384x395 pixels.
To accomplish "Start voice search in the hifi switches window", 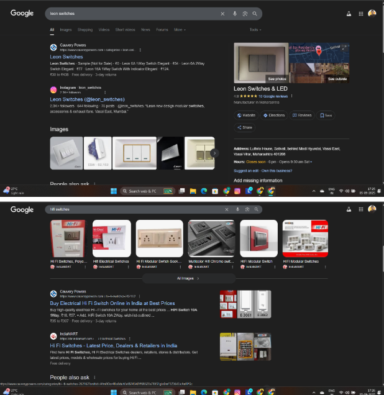I will click(237, 209).
